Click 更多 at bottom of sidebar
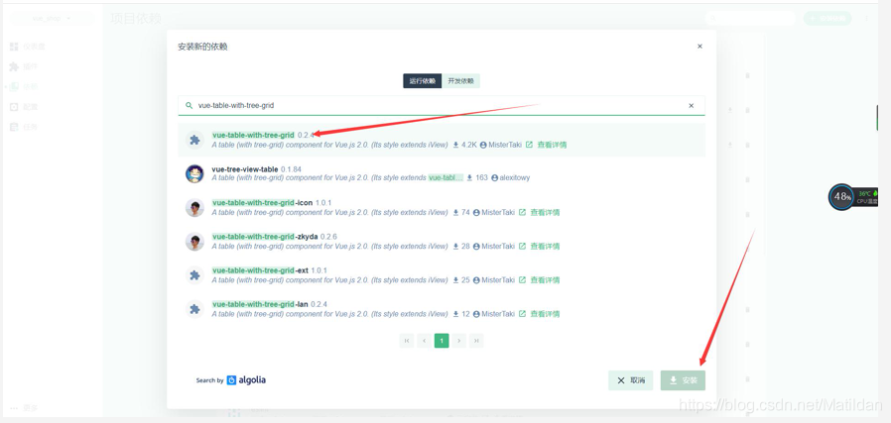The height and width of the screenshot is (423, 891). [24, 408]
